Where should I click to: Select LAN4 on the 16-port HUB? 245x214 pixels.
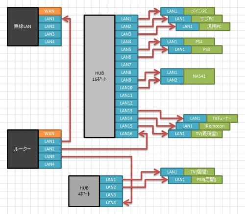click(126, 42)
